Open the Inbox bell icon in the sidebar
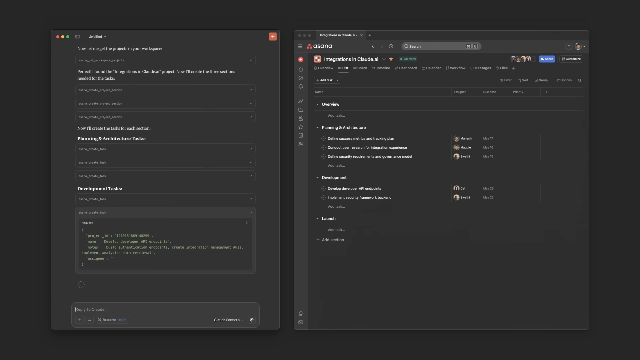 click(x=301, y=87)
